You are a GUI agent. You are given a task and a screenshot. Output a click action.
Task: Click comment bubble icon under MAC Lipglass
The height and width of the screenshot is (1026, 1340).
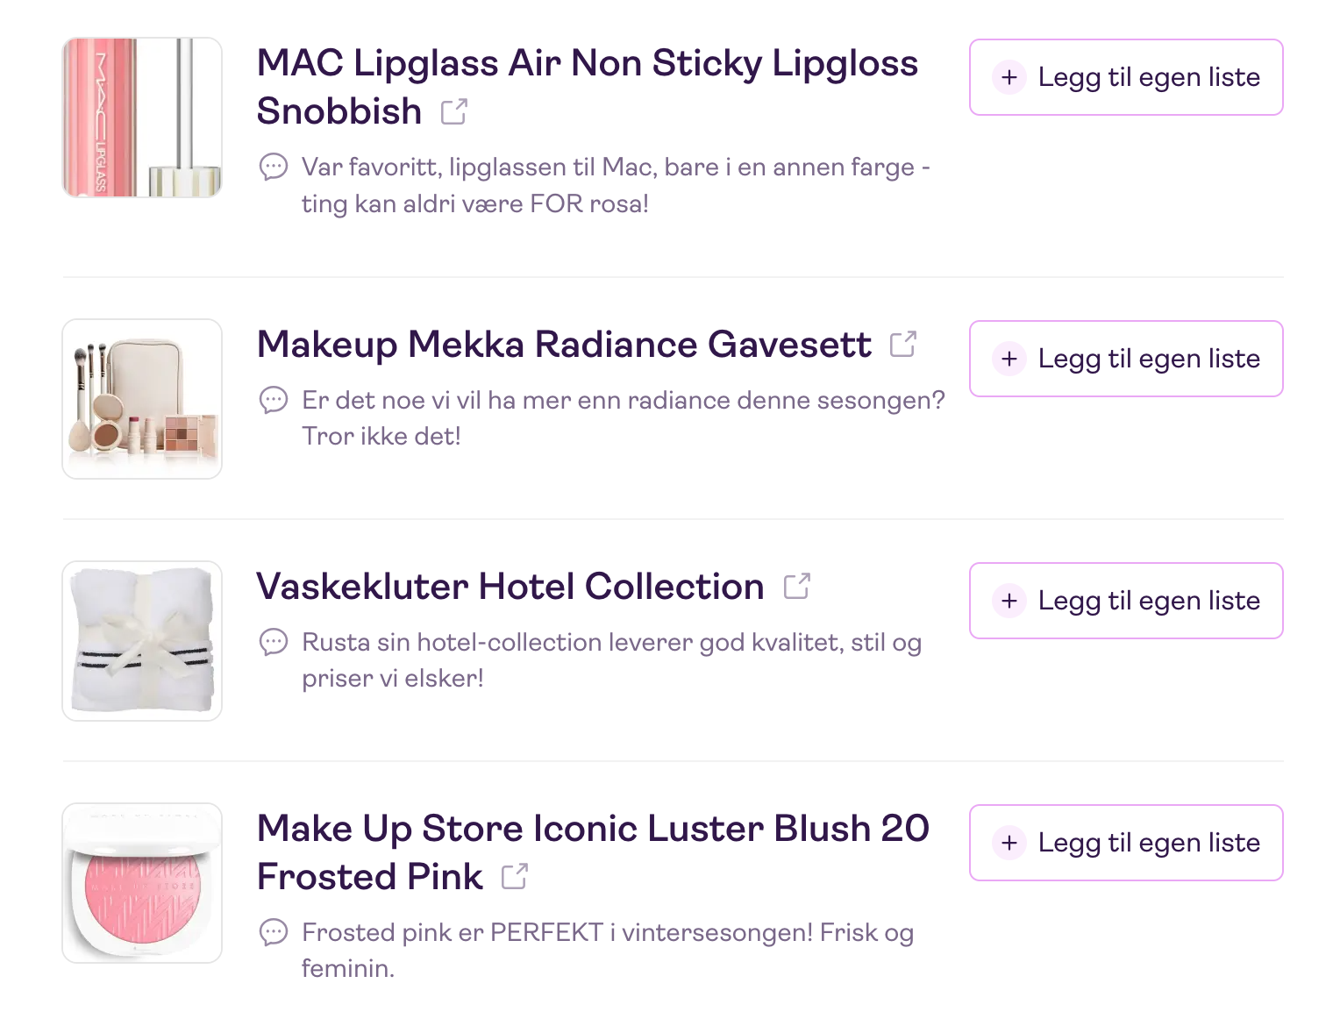(x=274, y=167)
